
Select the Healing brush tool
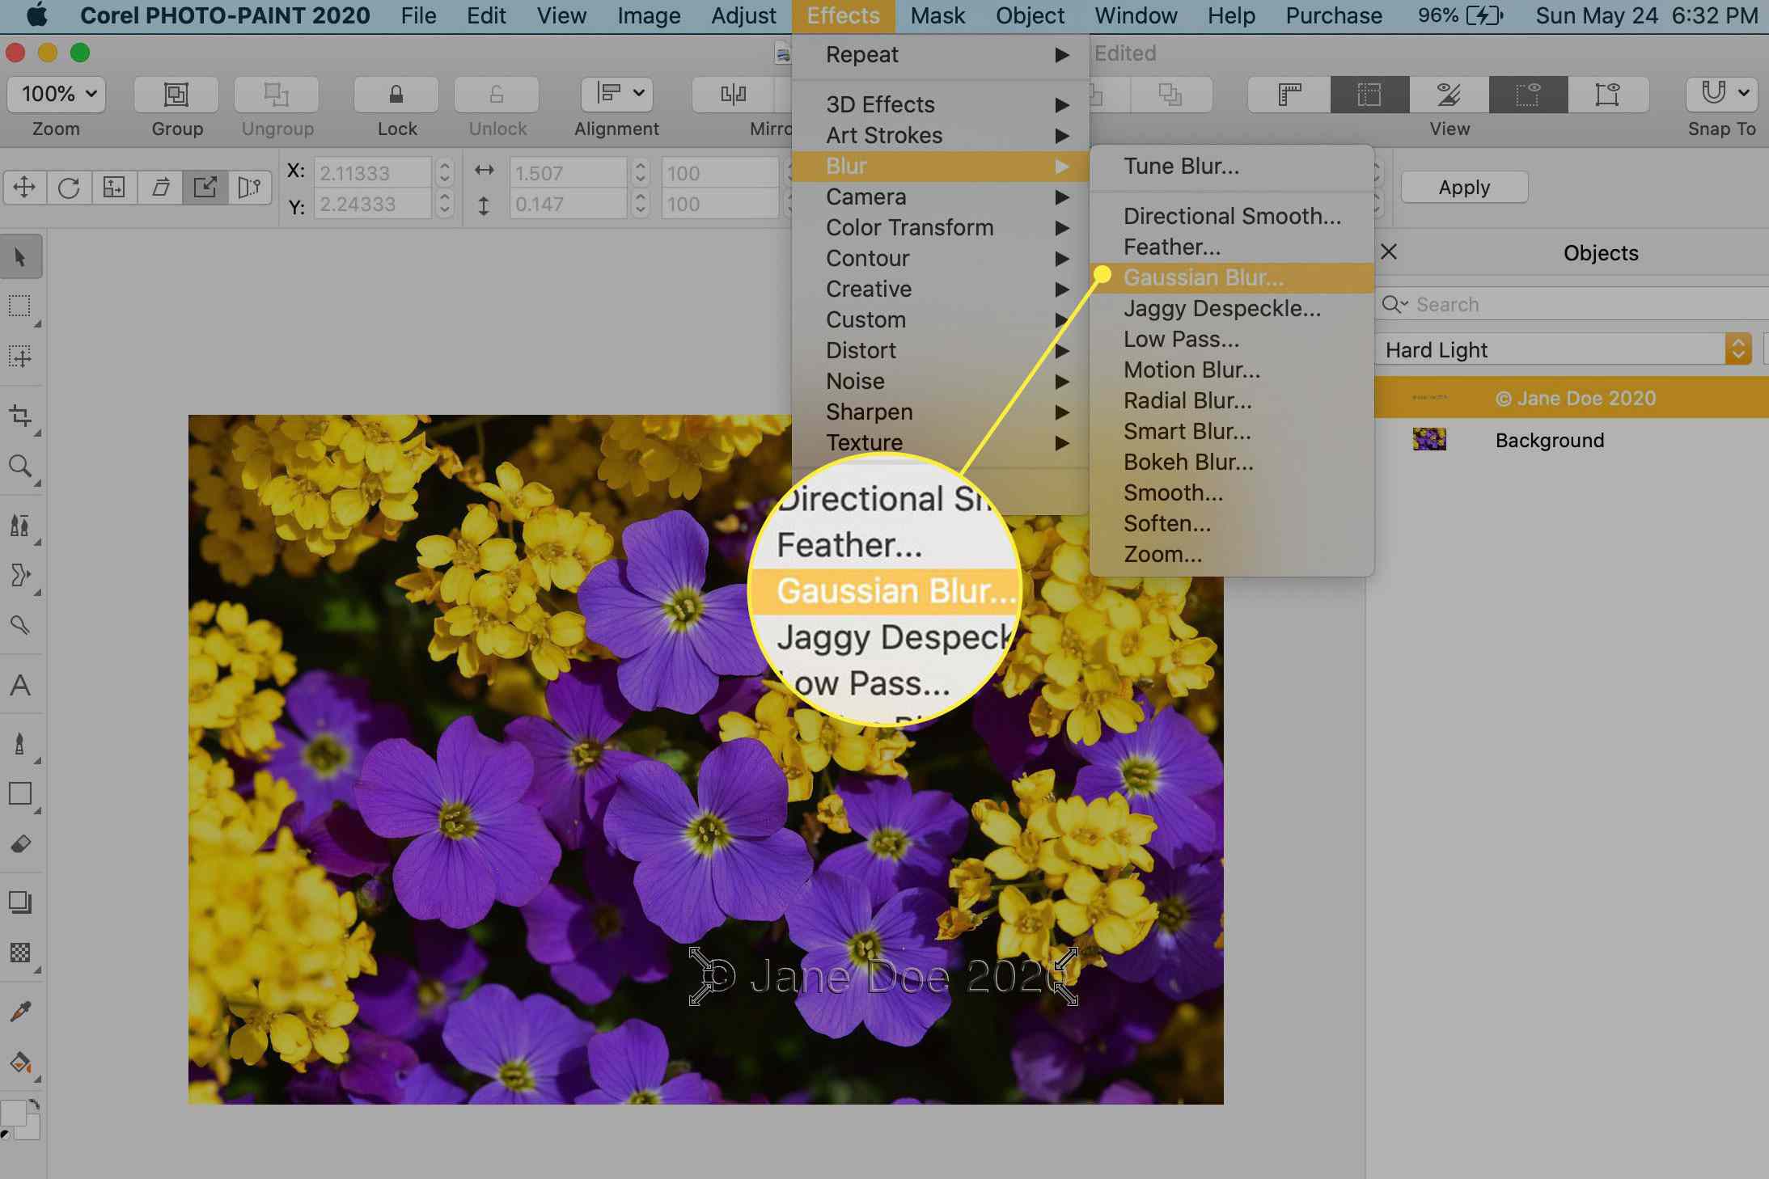point(20,624)
